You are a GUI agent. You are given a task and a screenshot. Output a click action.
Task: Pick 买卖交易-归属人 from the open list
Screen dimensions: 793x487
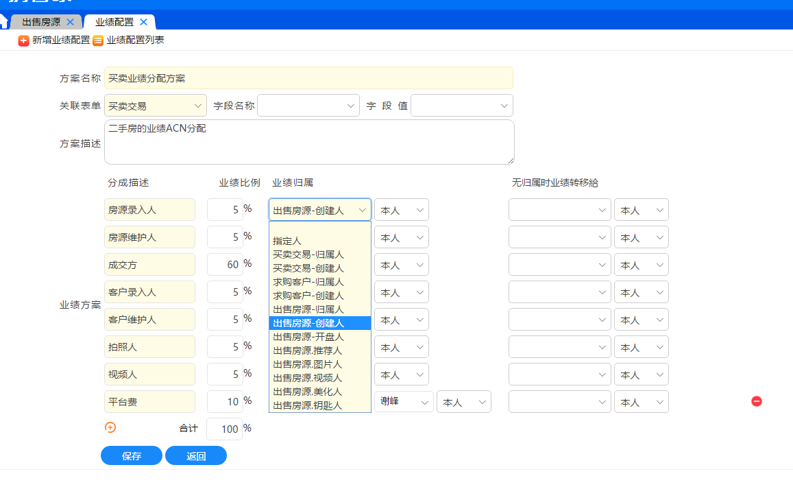coord(308,254)
